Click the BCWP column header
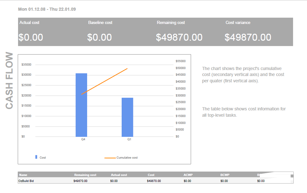Screen dimensions: 307x193 [225, 175]
